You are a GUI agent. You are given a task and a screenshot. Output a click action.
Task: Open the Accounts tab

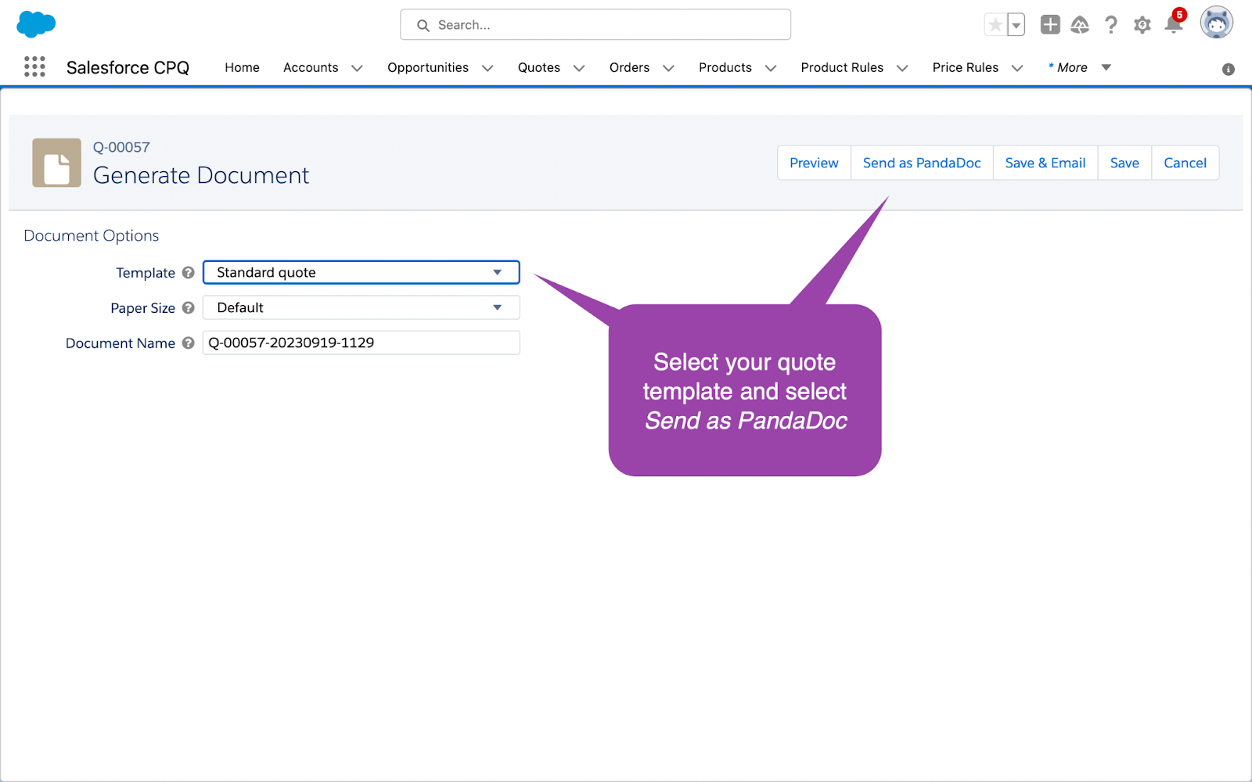tap(311, 67)
